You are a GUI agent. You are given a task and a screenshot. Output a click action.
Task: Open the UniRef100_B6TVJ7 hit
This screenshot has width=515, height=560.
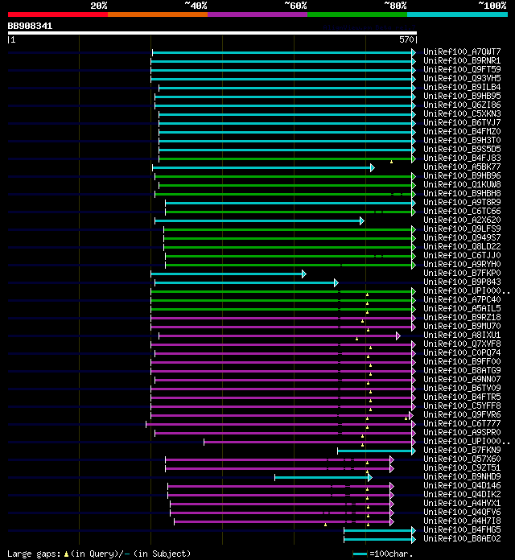pyautogui.click(x=462, y=122)
